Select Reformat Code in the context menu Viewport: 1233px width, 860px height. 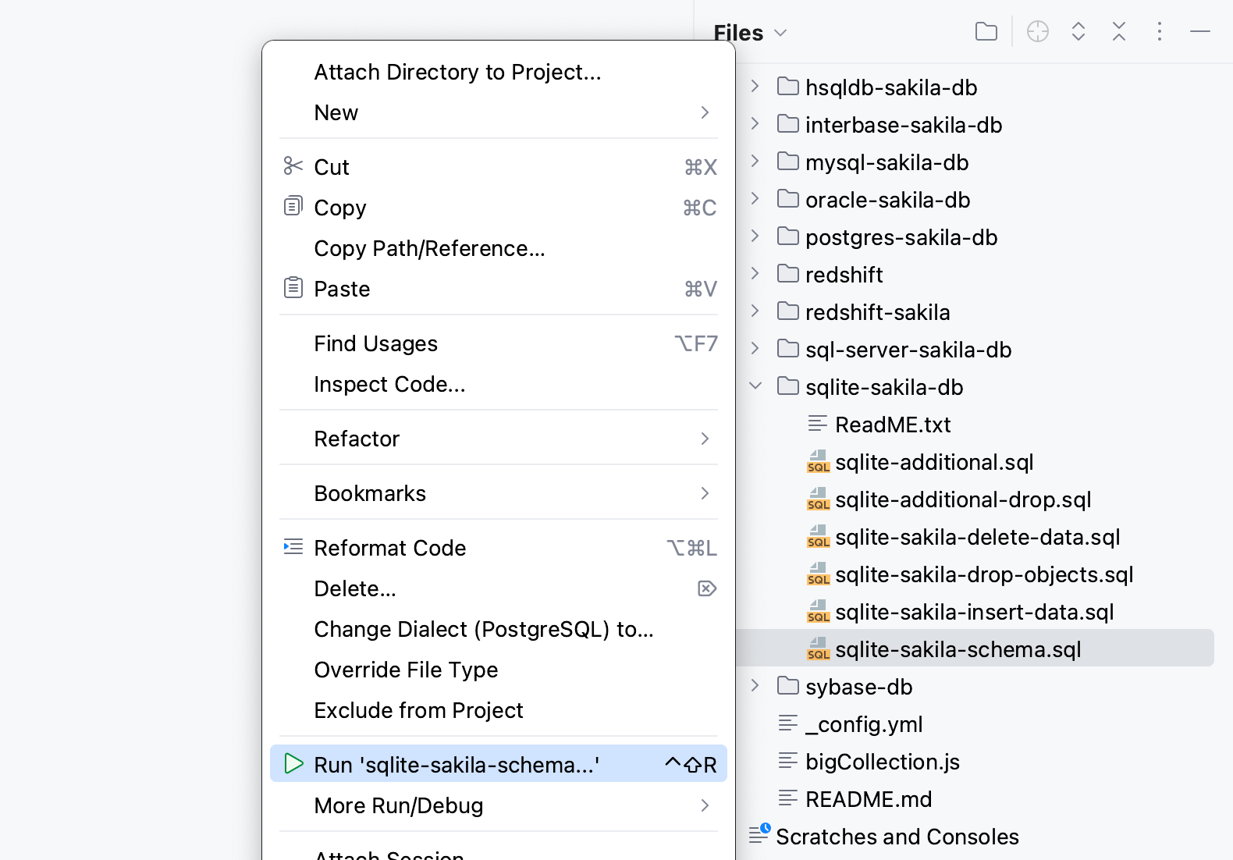point(390,548)
